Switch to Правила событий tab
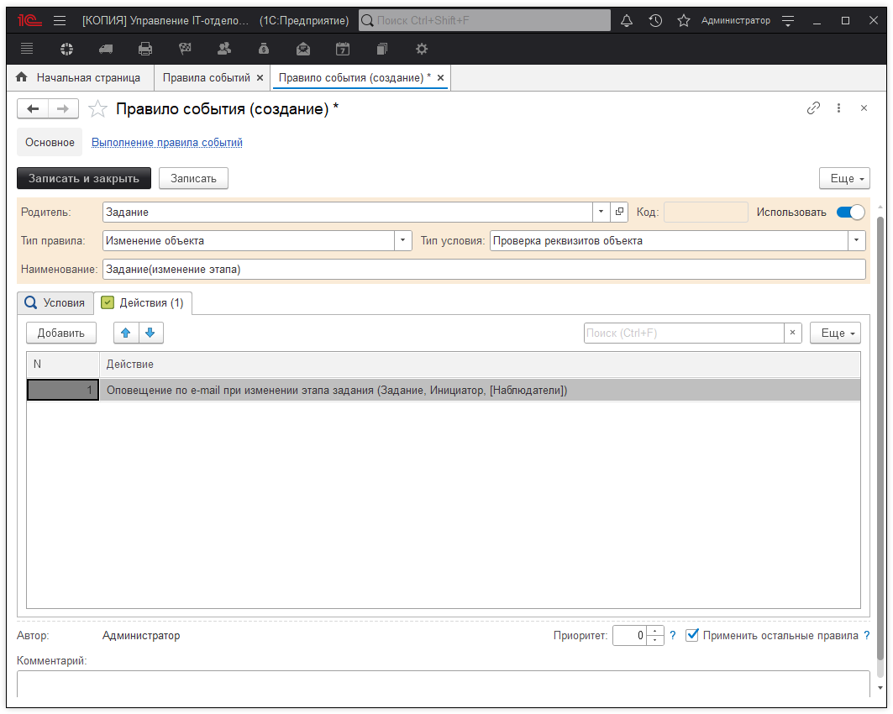The image size is (893, 714). [x=206, y=78]
